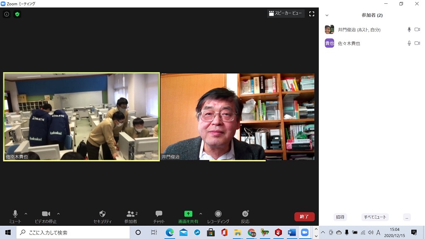Expand video options arrow next to camera
Image resolution: width=425 pixels, height=239 pixels.
58,214
